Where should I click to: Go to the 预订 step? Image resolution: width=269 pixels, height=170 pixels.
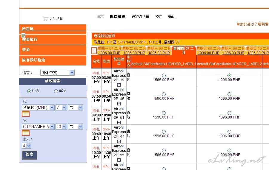[159, 17]
